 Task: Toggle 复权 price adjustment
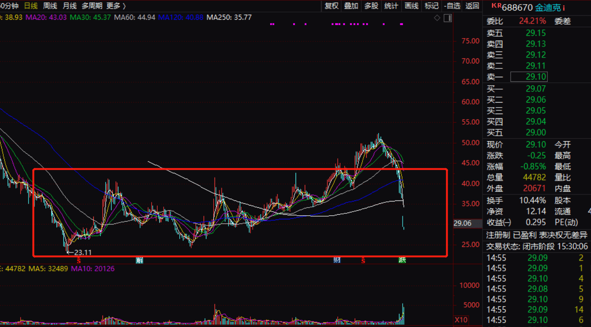331,6
